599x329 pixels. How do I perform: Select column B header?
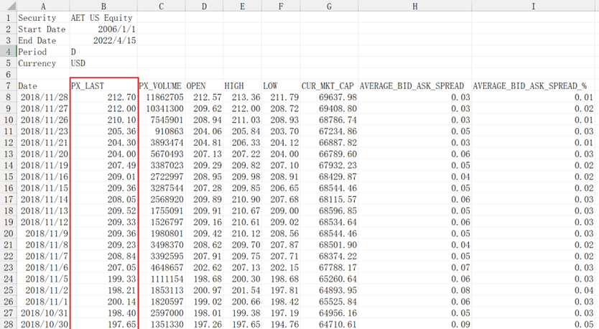pyautogui.click(x=103, y=6)
